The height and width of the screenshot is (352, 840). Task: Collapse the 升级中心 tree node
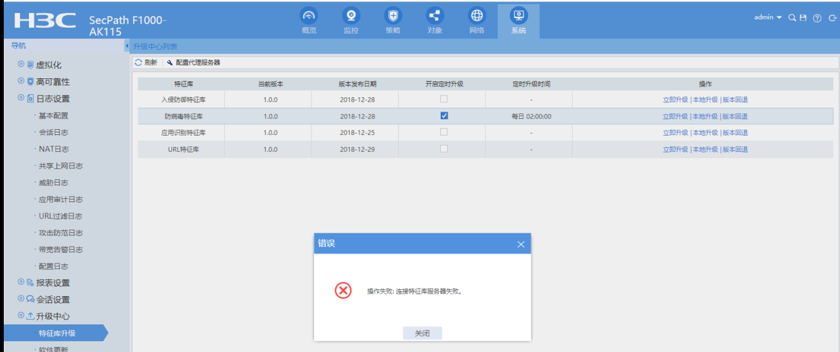pos(21,316)
